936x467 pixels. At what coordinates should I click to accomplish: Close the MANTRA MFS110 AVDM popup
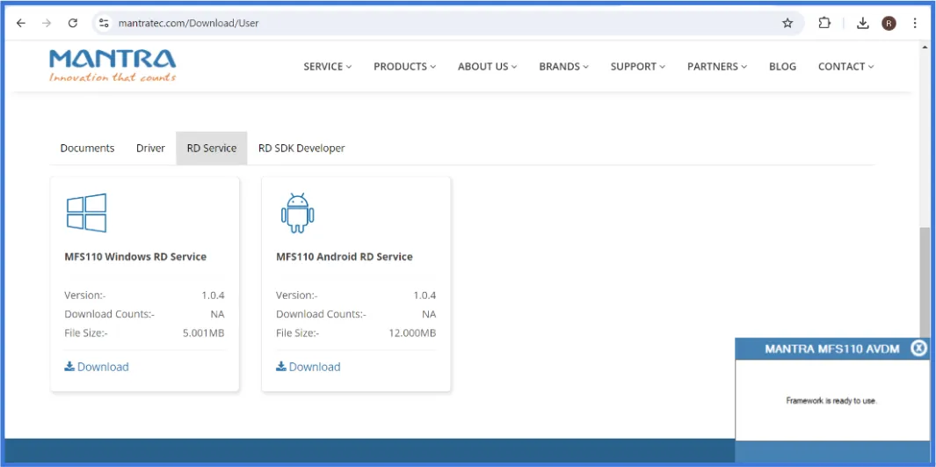pyautogui.click(x=919, y=348)
